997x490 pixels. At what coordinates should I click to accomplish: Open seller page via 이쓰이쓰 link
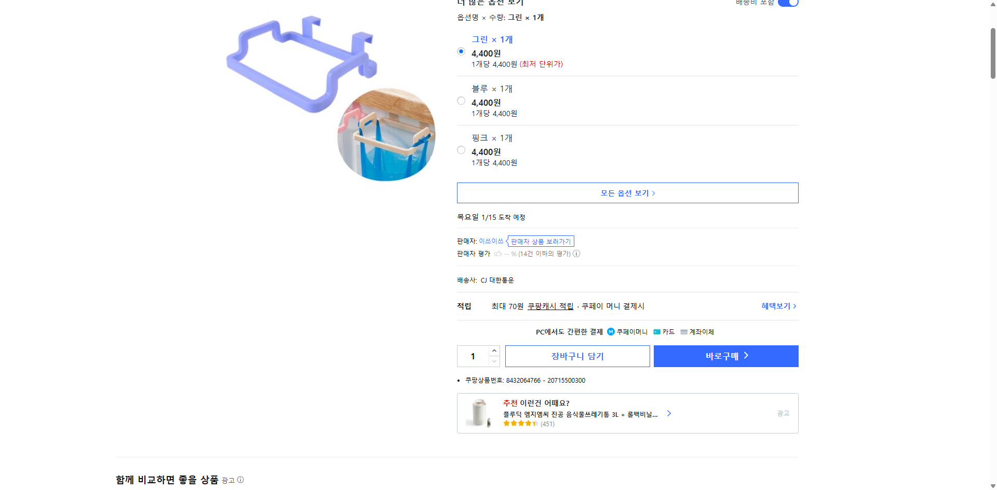point(491,241)
